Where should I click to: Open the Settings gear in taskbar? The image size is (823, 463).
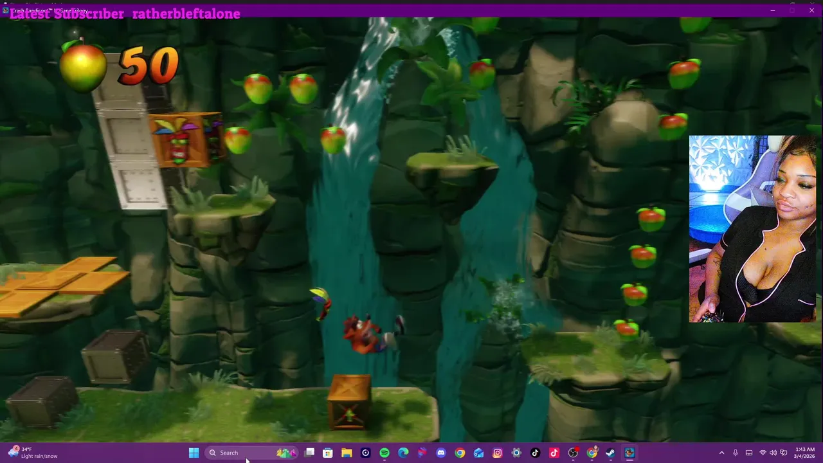516,453
